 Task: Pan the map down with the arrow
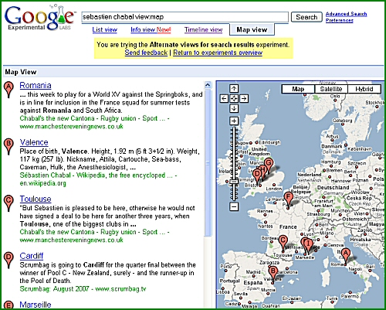pyautogui.click(x=234, y=108)
